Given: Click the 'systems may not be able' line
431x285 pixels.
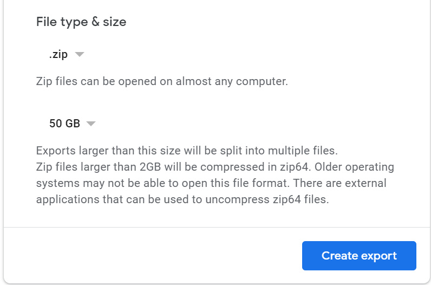Looking at the screenshot, I should coord(211,183).
